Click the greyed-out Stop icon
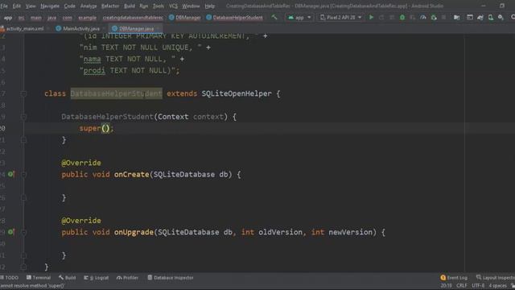 [443, 18]
